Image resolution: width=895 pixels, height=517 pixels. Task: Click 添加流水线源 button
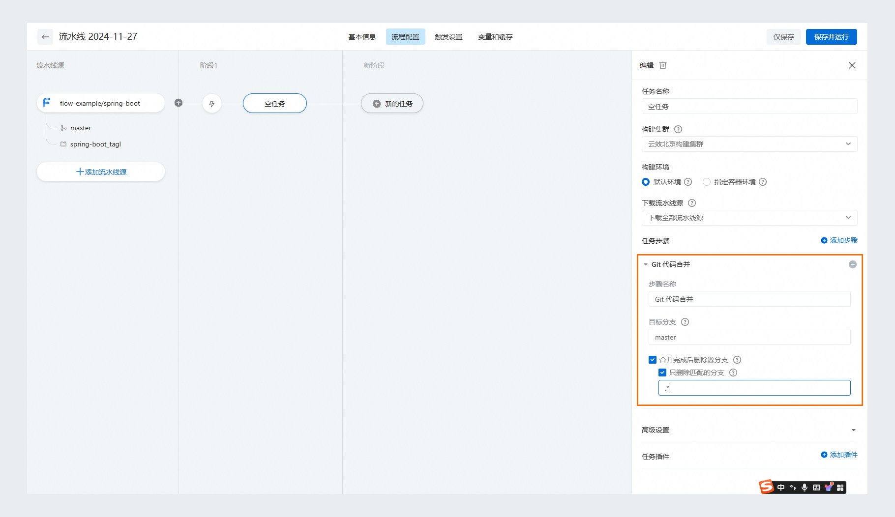101,172
